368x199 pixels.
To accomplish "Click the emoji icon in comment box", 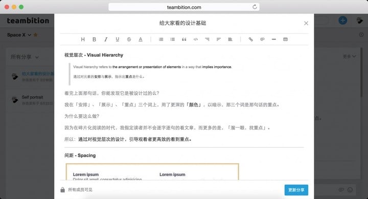I will (x=350, y=190).
